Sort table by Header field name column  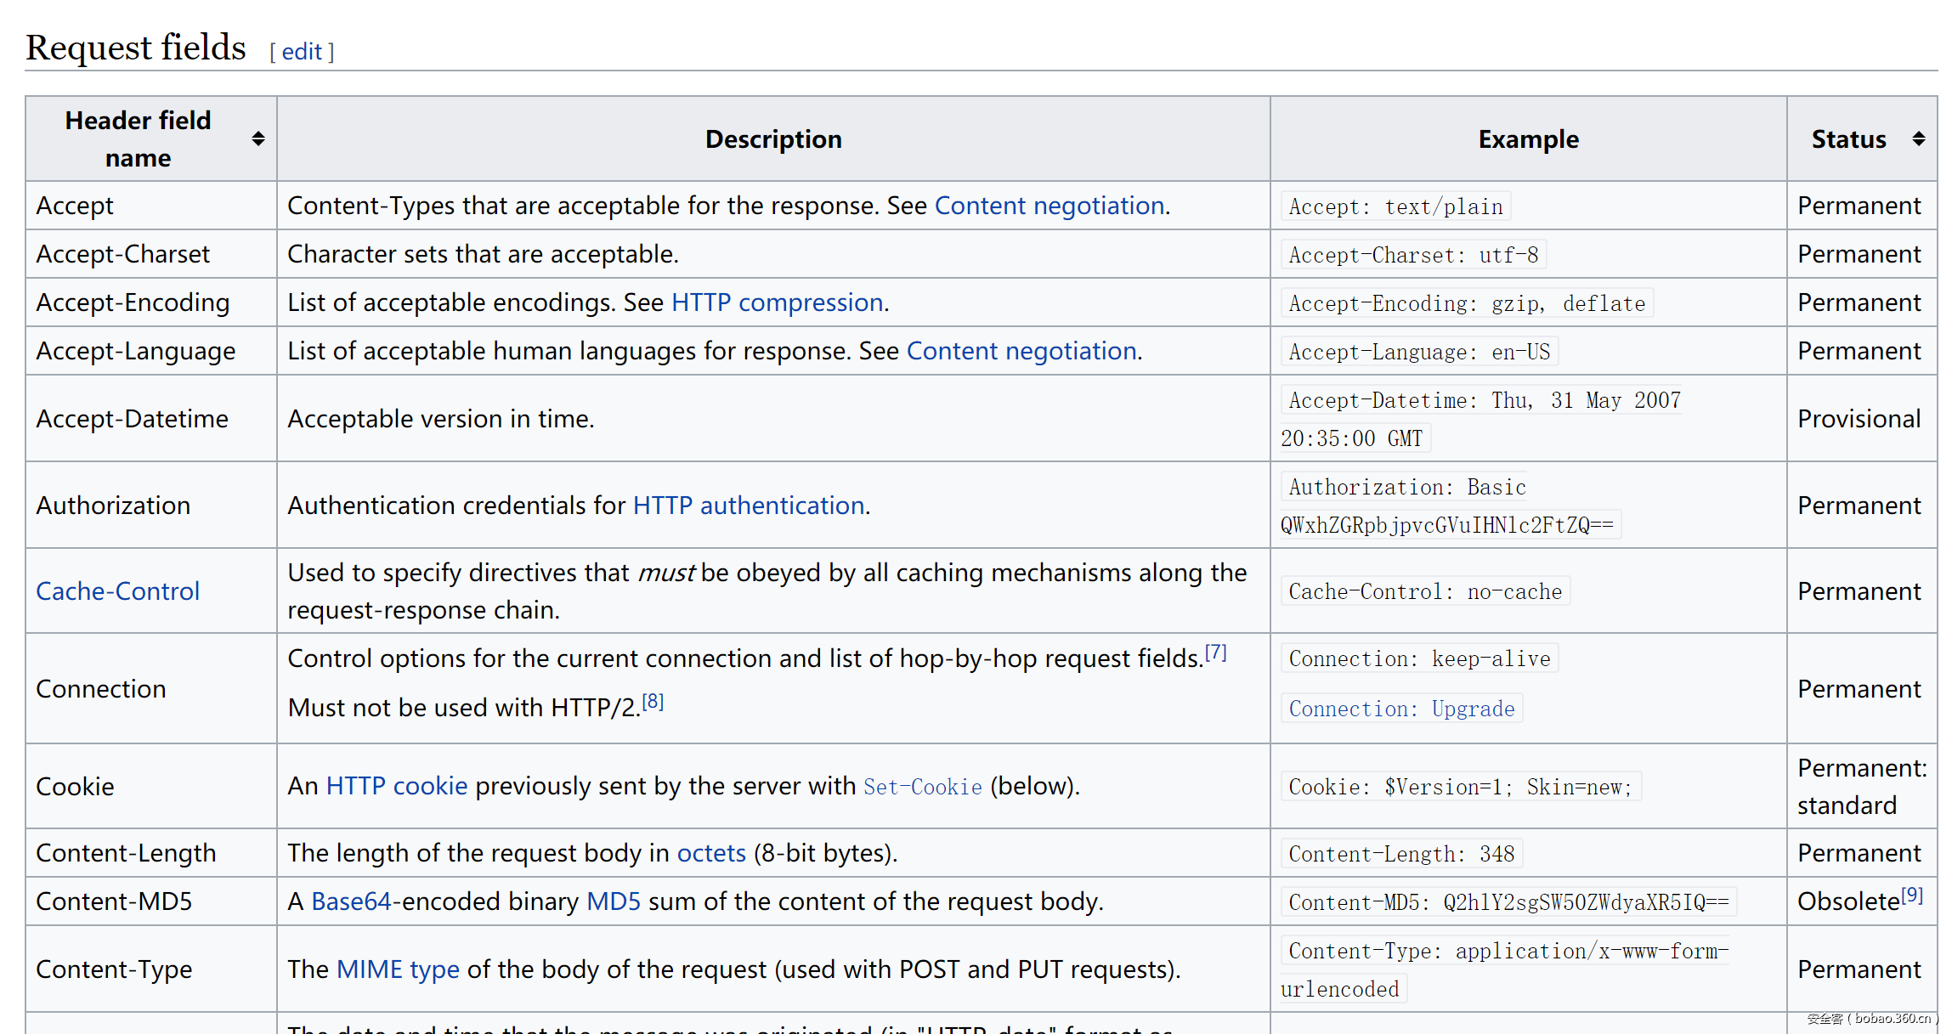[257, 138]
